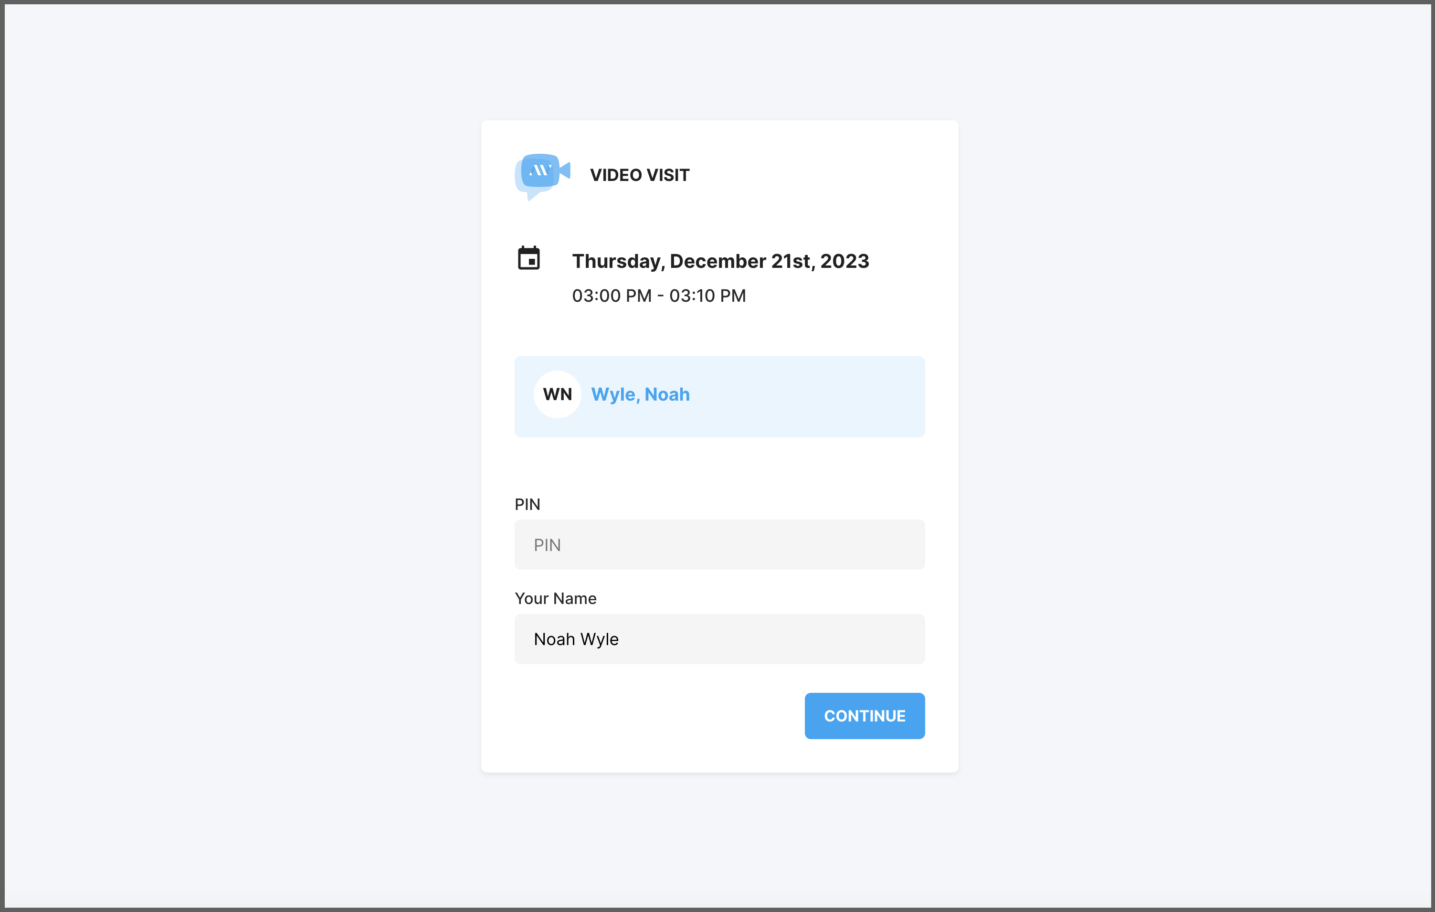Click the video camera chat logo icon
Screen dimensions: 1435x912
pos(542,175)
